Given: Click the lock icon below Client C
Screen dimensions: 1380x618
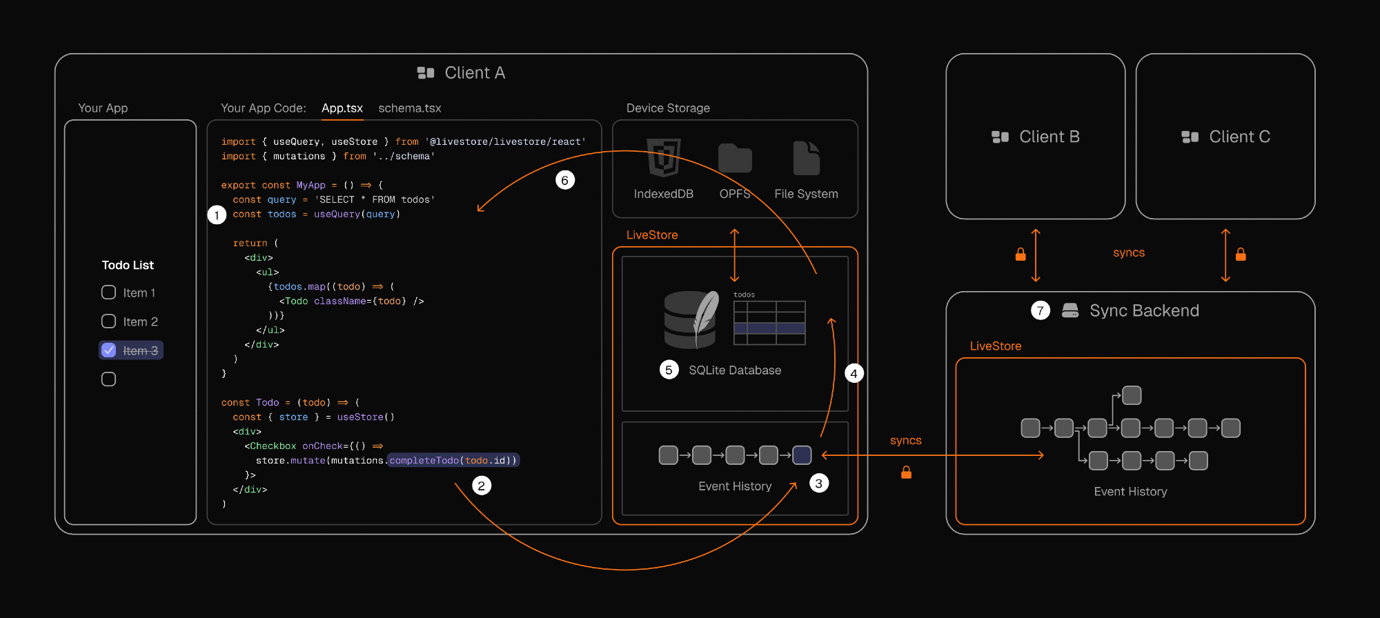Looking at the screenshot, I should pos(1241,254).
